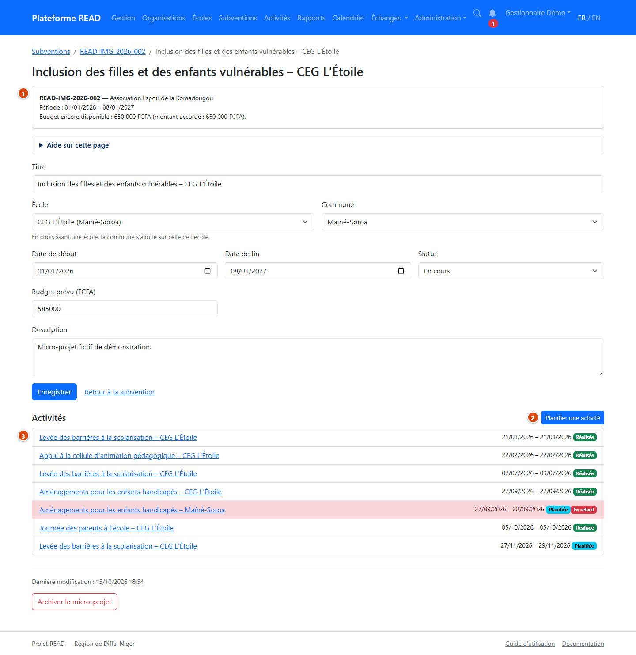This screenshot has height=655, width=636.
Task: Open the Activités nav item
Action: 277,18
